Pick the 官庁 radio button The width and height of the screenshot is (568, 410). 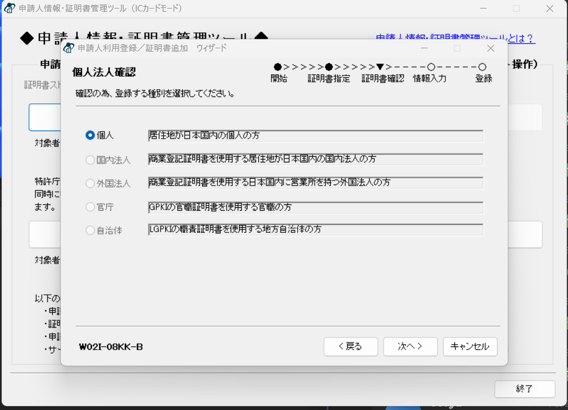pos(90,207)
